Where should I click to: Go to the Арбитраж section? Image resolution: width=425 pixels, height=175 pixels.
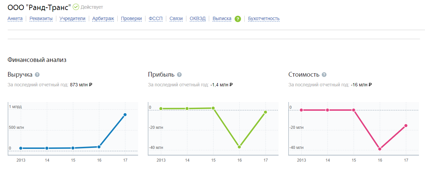(103, 19)
